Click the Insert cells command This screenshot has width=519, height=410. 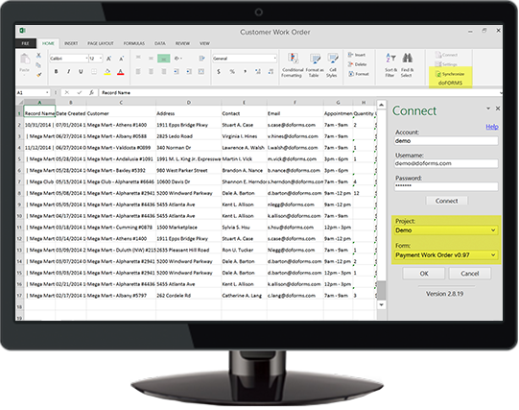click(357, 55)
